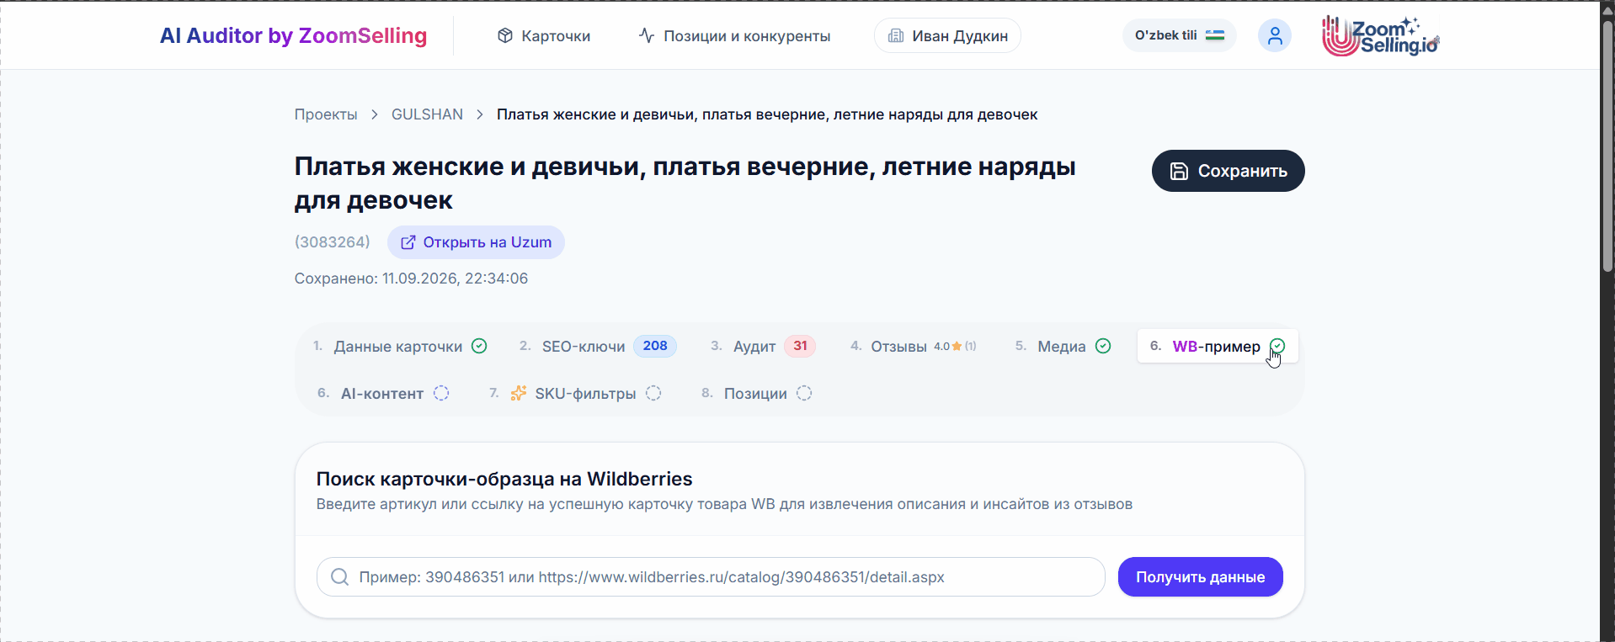Screen dimensions: 1615x642
Task: Go to the Медиа tab
Action: [x=1063, y=346]
